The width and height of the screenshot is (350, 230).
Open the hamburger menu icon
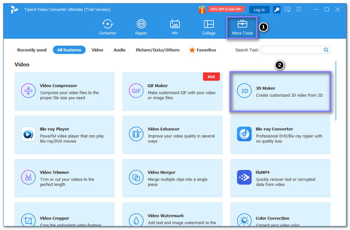pyautogui.click(x=298, y=10)
